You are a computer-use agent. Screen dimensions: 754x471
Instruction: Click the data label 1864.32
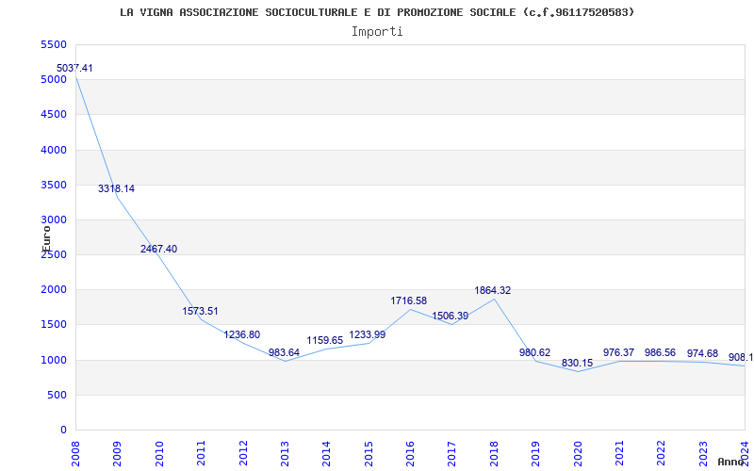coord(492,290)
